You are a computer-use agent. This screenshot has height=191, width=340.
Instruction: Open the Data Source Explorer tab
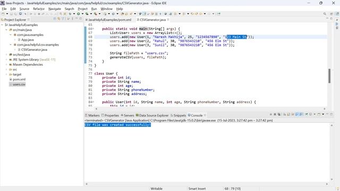(152, 116)
